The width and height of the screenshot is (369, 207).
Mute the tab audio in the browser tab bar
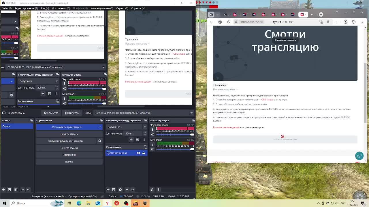tap(211, 14)
